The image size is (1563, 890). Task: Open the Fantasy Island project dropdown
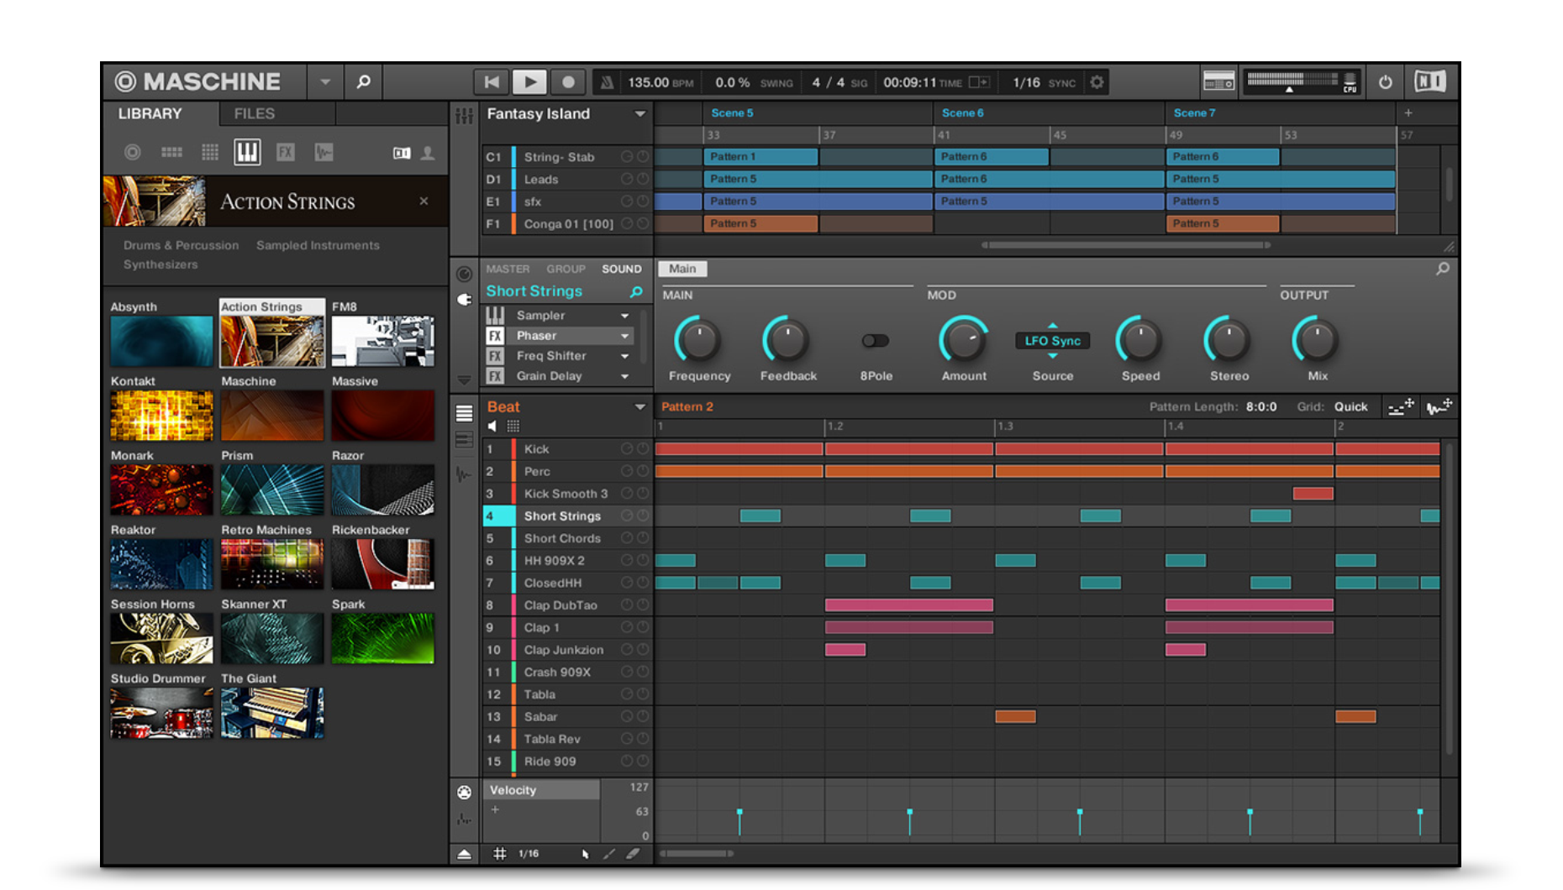coord(642,114)
